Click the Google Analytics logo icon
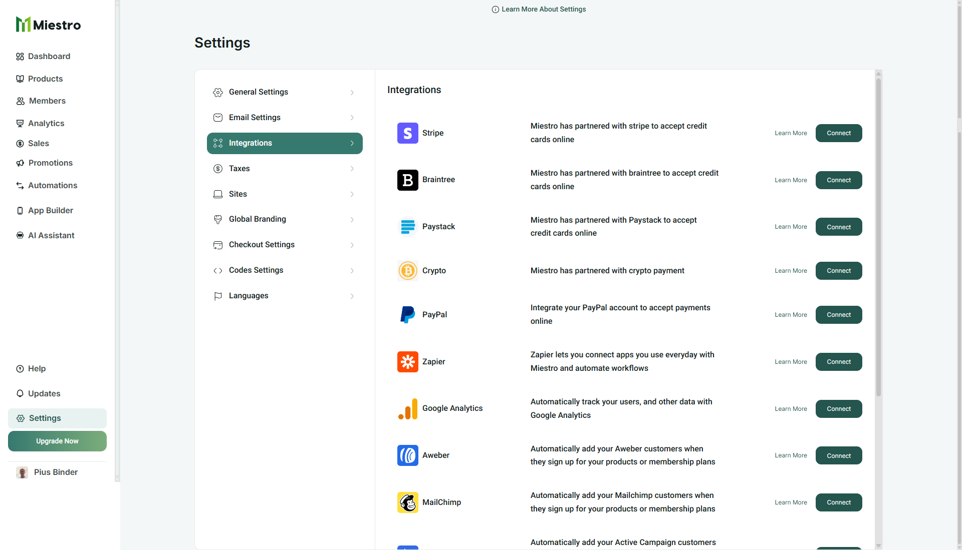The image size is (962, 550). [407, 409]
